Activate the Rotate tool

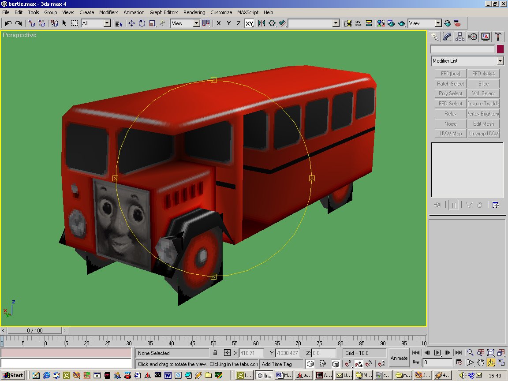click(x=142, y=23)
